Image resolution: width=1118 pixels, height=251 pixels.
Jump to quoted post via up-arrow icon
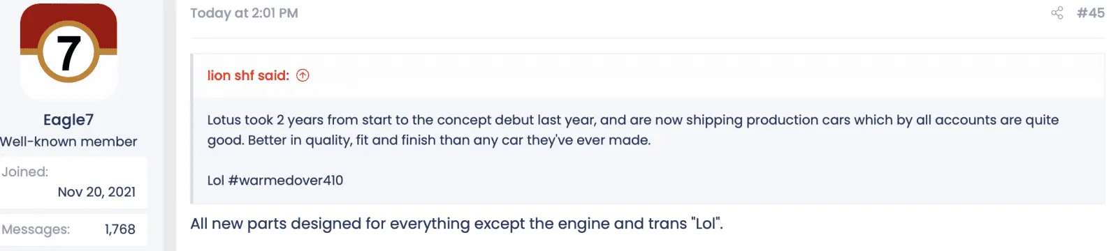click(303, 75)
